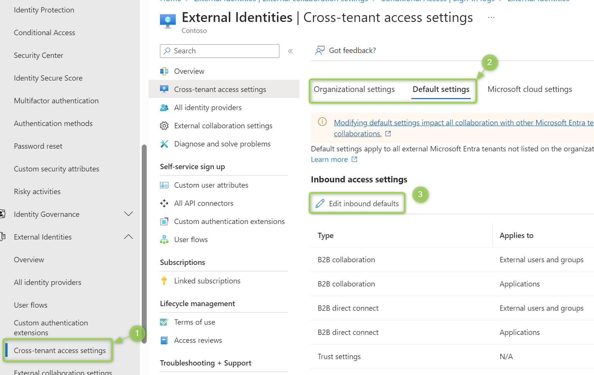Follow the Learn more link
Image resolution: width=594 pixels, height=375 pixels.
329,159
